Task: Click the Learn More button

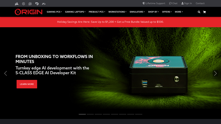Action: [x=27, y=84]
